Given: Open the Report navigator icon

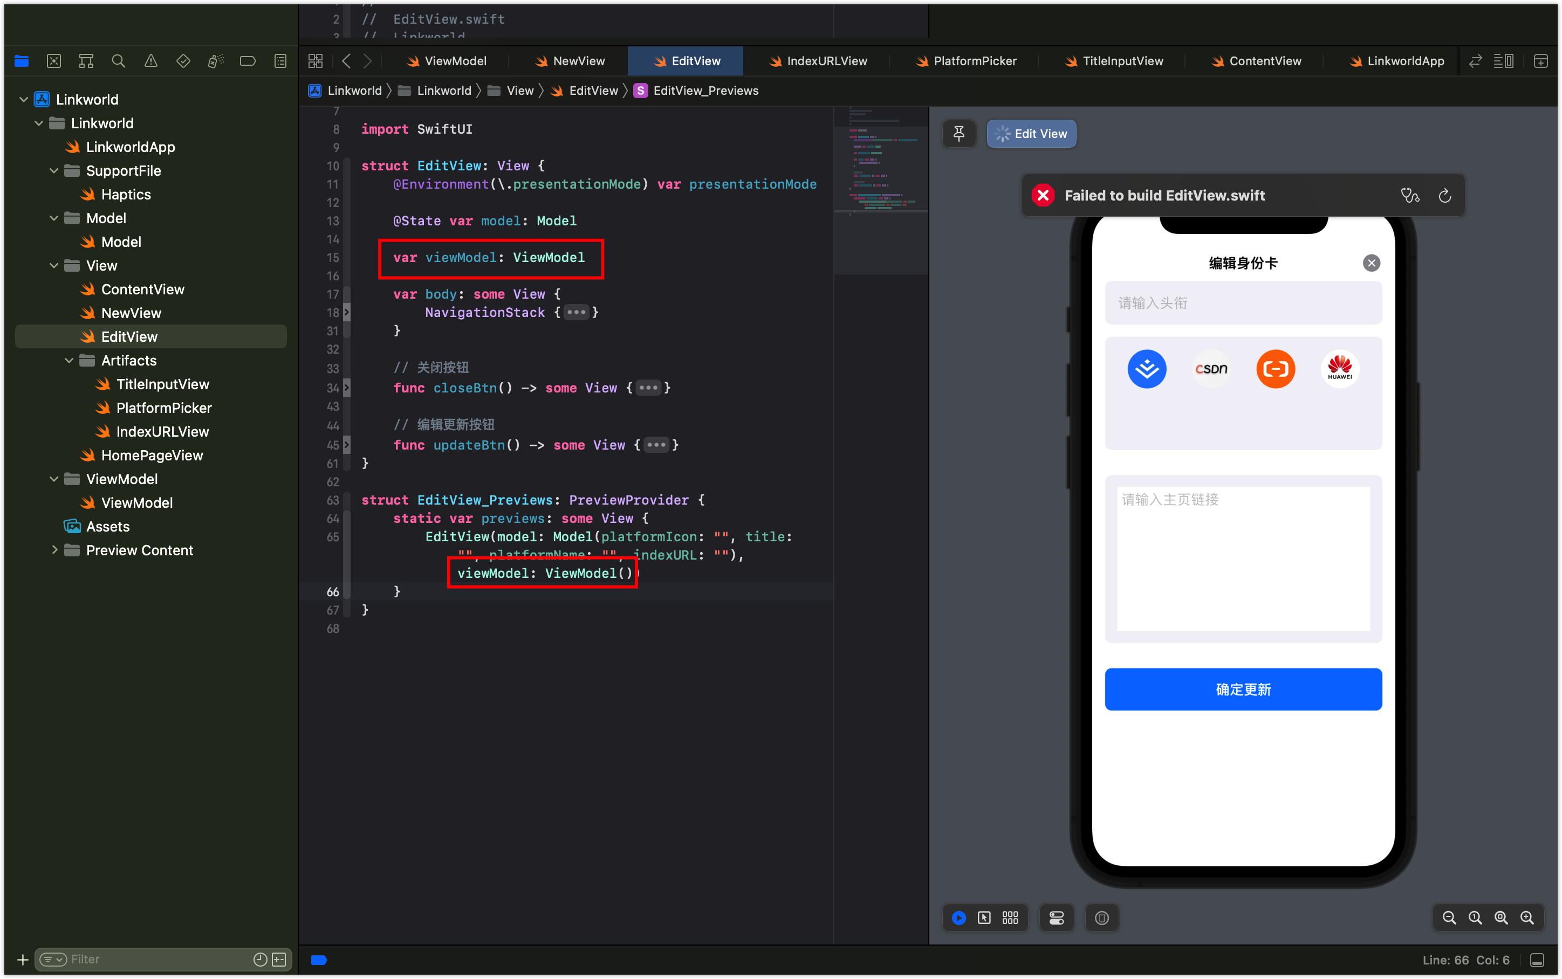Looking at the screenshot, I should (x=280, y=61).
